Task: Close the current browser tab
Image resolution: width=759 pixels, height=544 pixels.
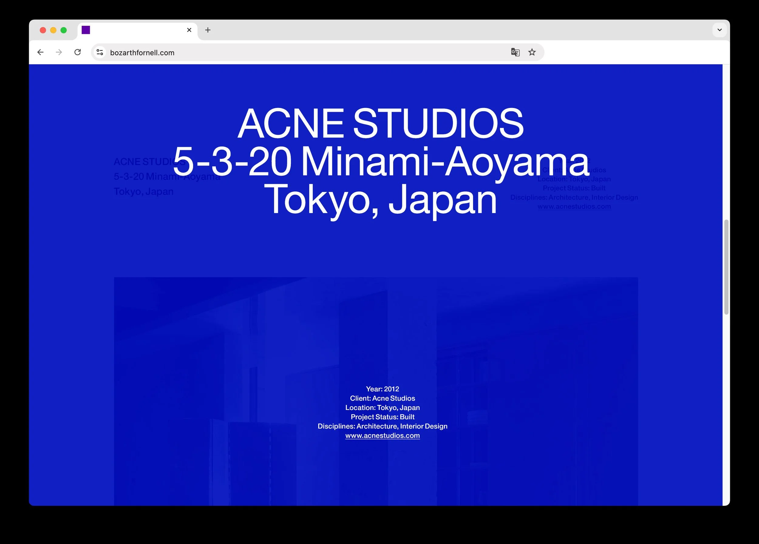Action: click(189, 30)
